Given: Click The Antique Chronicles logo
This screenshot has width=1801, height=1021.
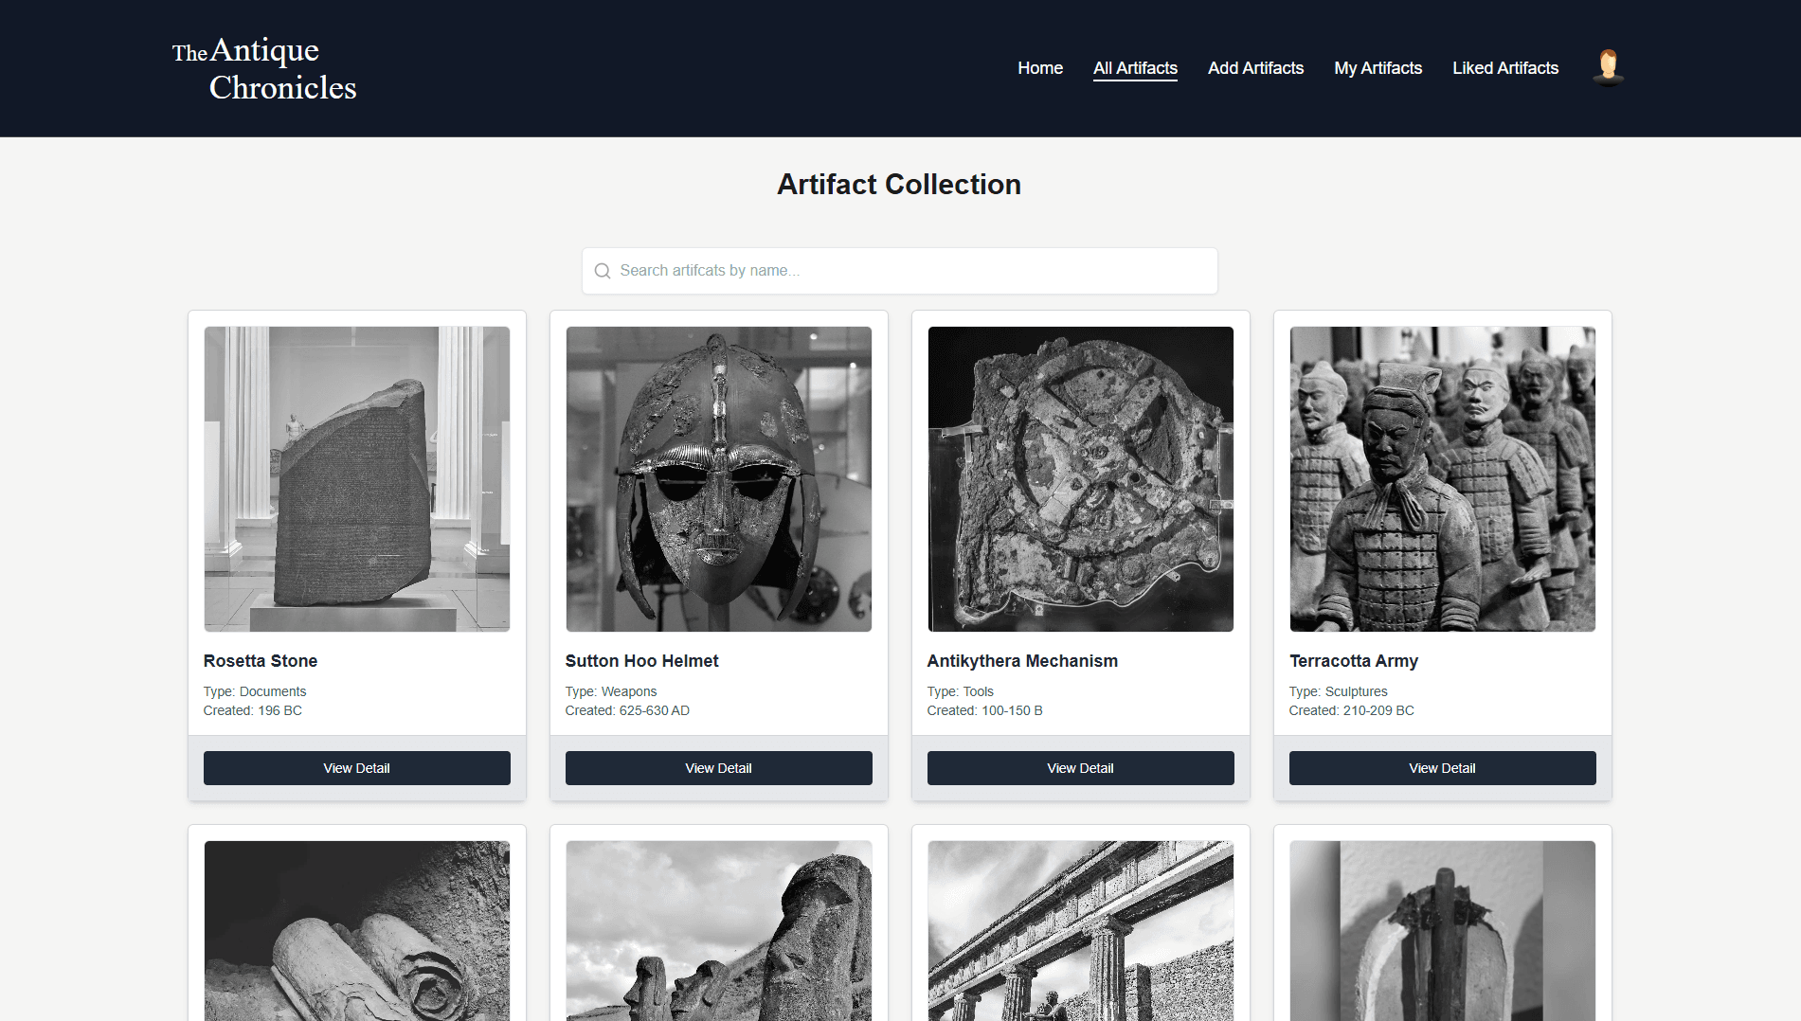Looking at the screenshot, I should 264,68.
